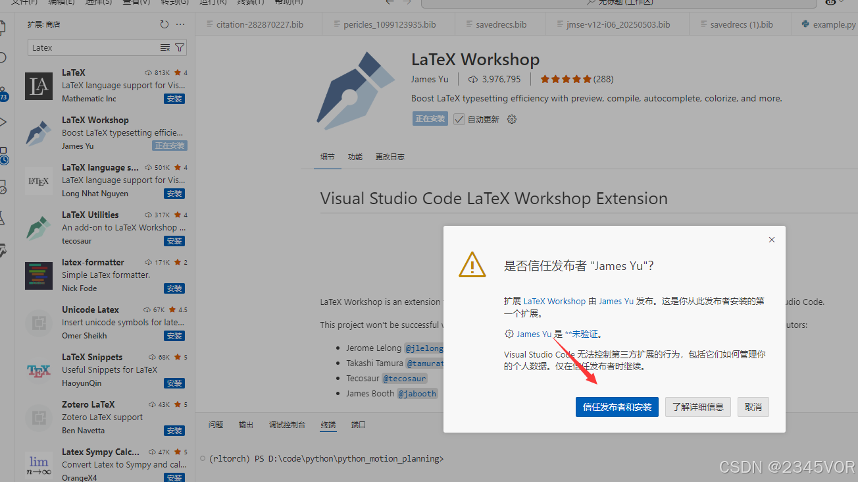Toggle the 自动更新 auto update checkbox

pos(459,119)
